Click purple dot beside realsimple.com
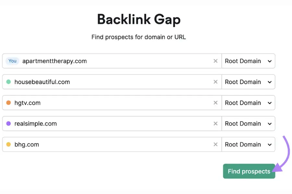Viewport: 292px width, 194px height. coord(8,124)
